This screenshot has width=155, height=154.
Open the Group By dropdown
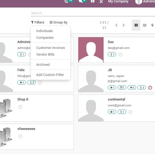pos(59,22)
